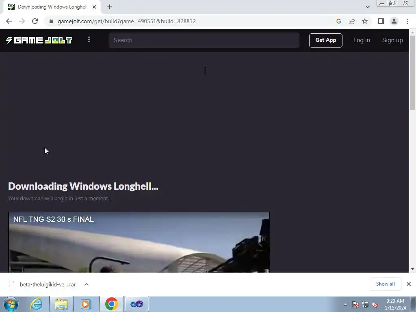
Task: Expand the download item options chevron
Action: tap(87, 284)
